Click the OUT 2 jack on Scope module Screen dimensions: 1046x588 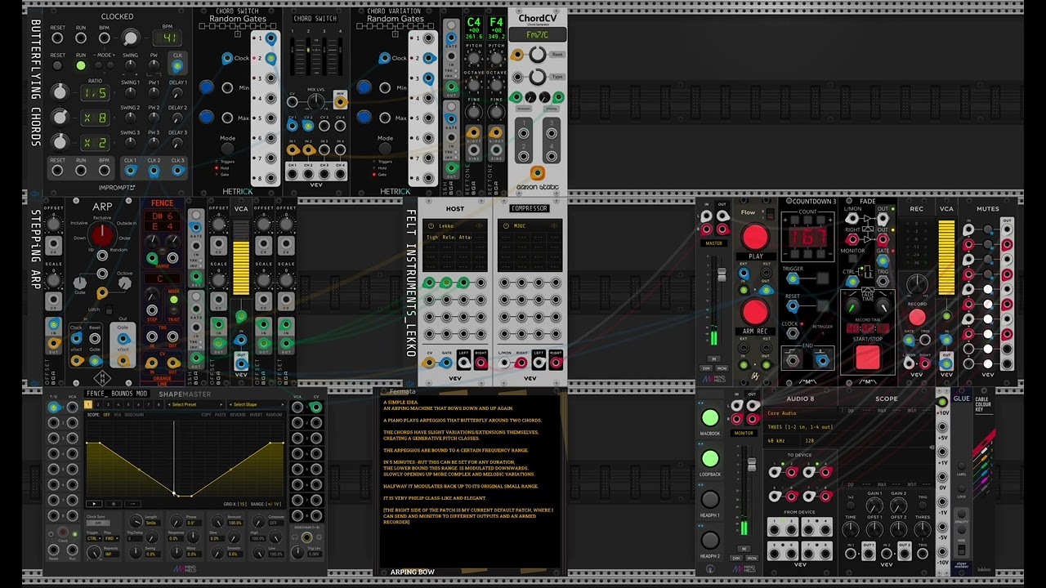click(905, 555)
